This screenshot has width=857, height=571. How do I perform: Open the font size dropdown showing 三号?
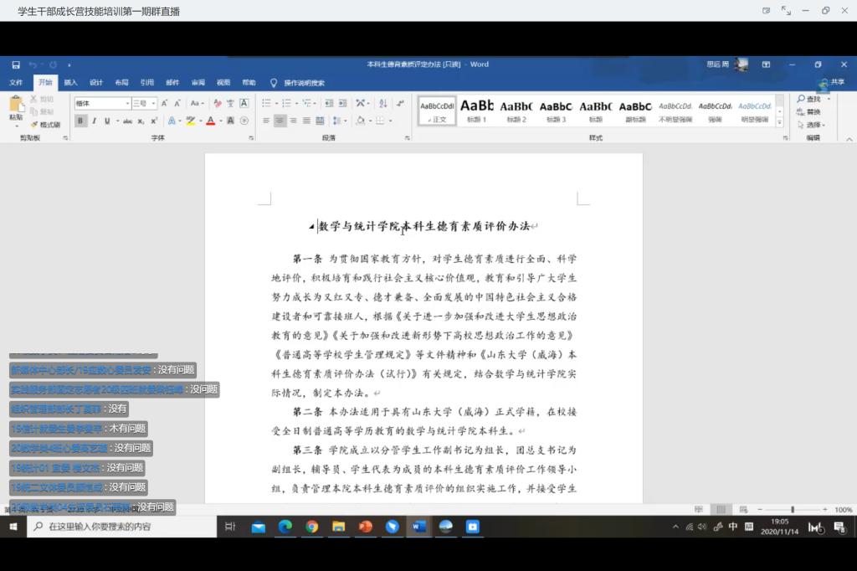coord(143,103)
